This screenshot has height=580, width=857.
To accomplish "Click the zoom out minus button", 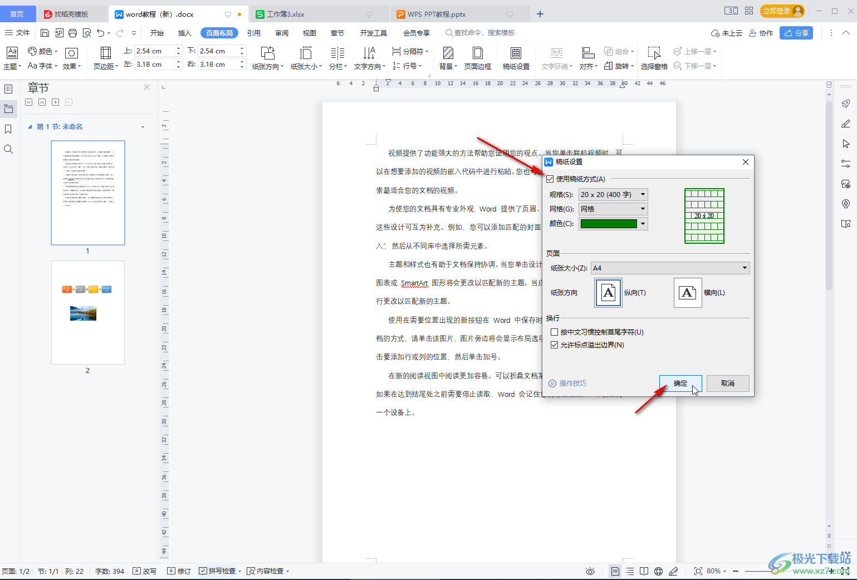I will pyautogui.click(x=736, y=571).
